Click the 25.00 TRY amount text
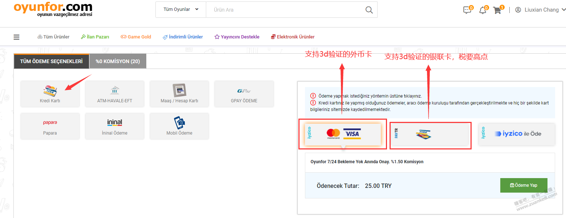The image size is (566, 218). pos(378,186)
